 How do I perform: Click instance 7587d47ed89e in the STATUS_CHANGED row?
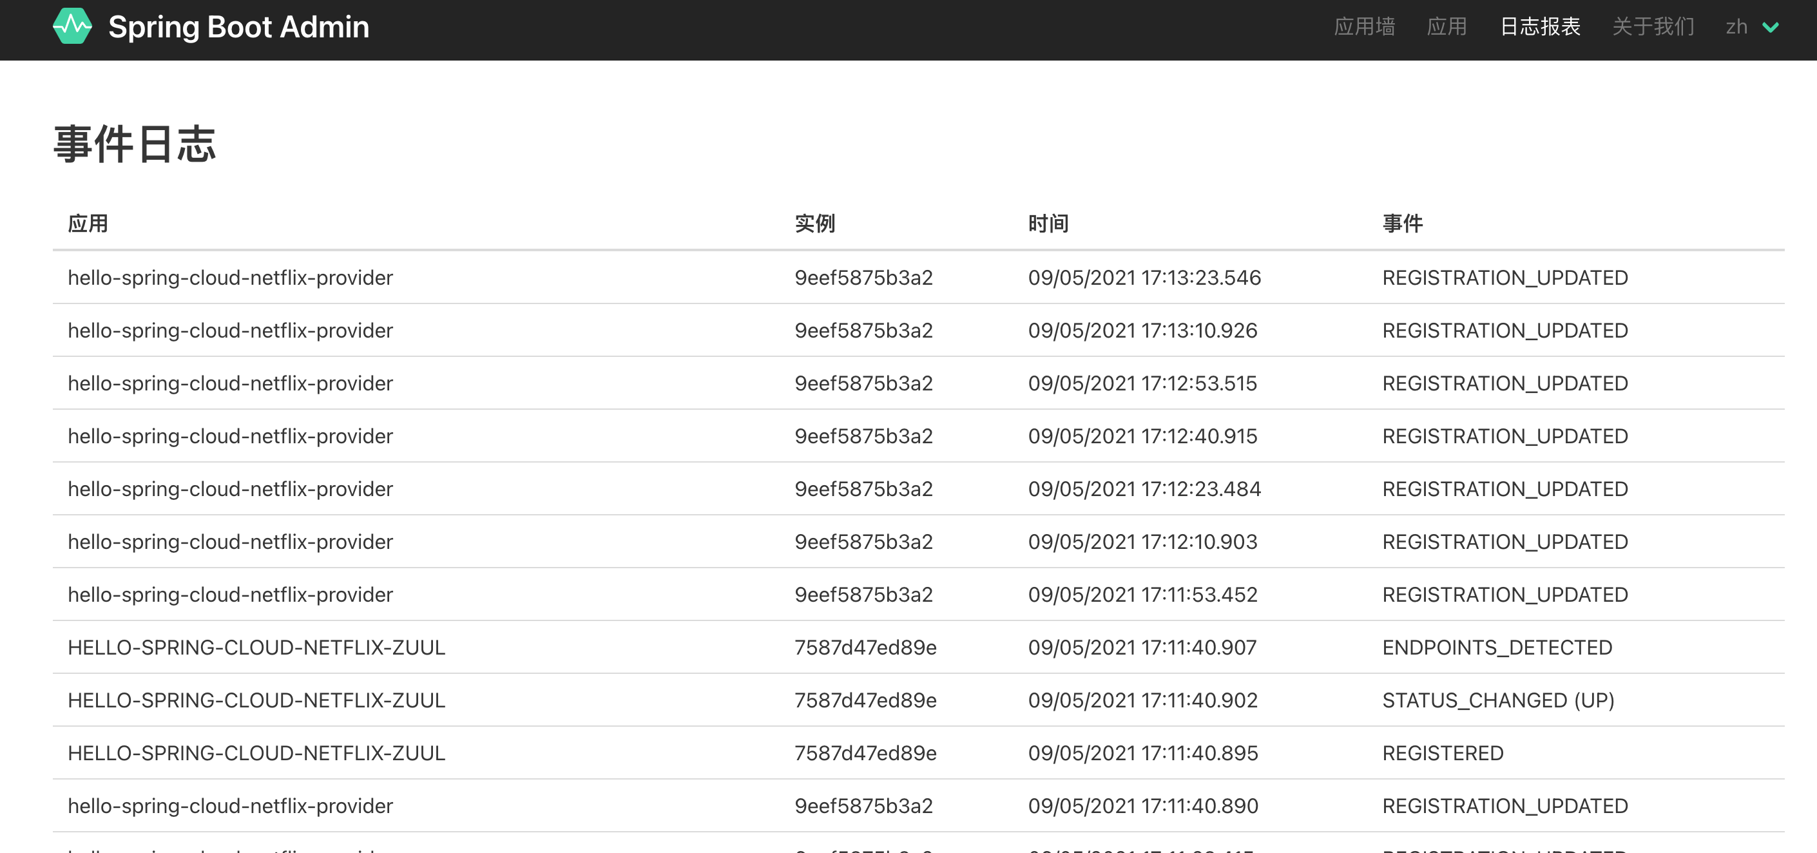[x=865, y=700]
